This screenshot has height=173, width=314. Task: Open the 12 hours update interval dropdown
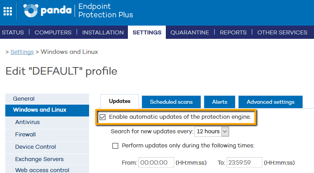[212, 132]
